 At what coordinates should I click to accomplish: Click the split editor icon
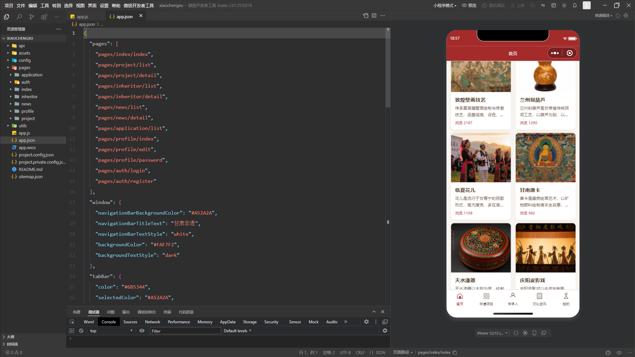(x=374, y=16)
